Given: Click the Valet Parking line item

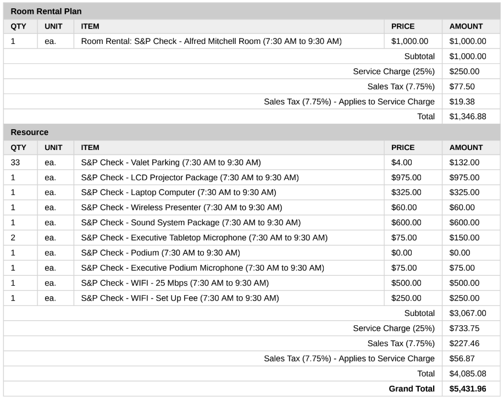Looking at the screenshot, I should (x=170, y=162).
